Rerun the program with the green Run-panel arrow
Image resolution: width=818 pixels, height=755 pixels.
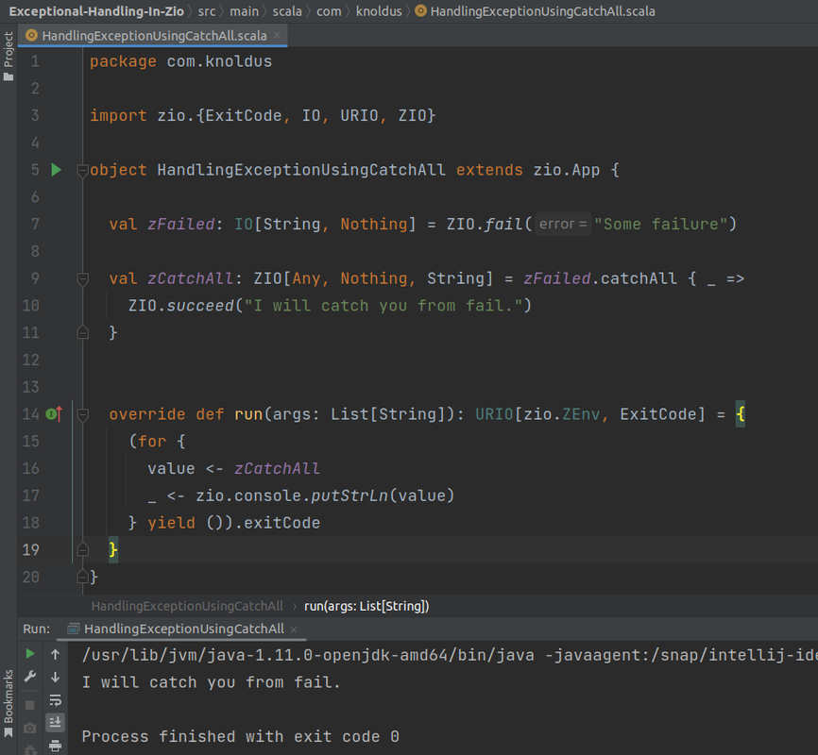(30, 654)
